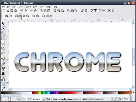Click the Previous zoom icon
This screenshot has width=136, height=102.
click(34, 16)
